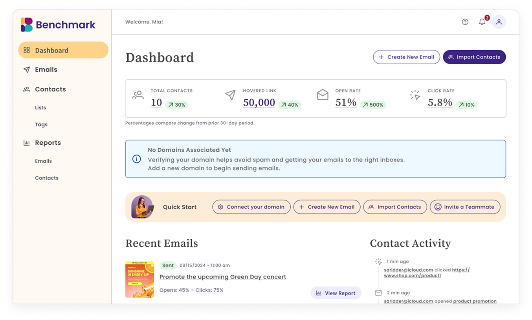Click the Emails megaphone icon in sidebar
Viewport: 532px width, 320px height.
tap(26, 69)
